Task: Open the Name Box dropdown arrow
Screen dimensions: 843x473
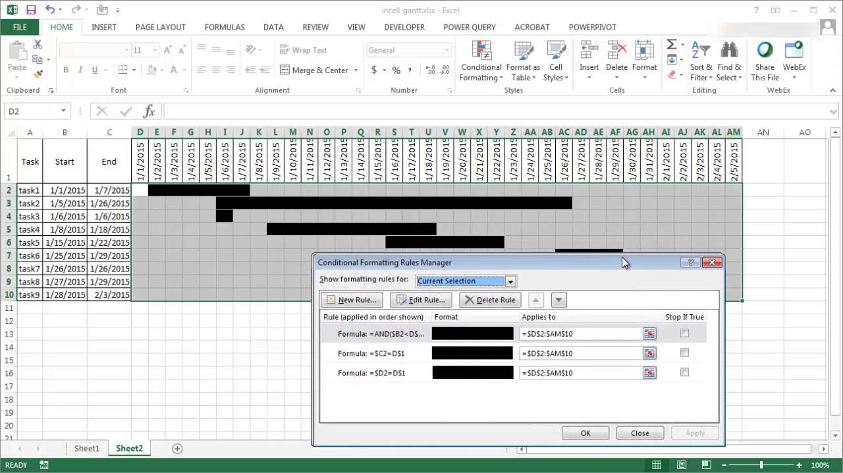Action: pyautogui.click(x=63, y=111)
